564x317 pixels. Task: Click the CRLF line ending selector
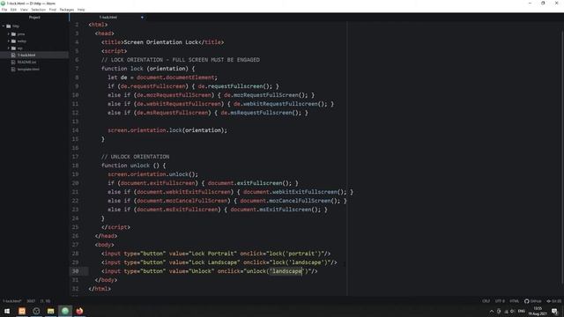(486, 301)
